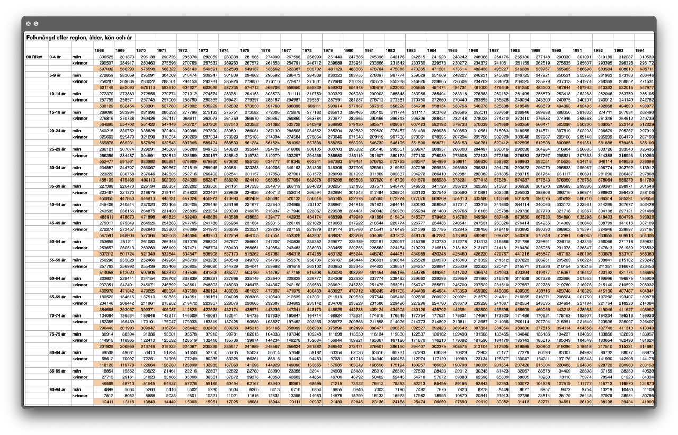The width and height of the screenshot is (678, 435).
Task: Select the 1968 year column header
Action: point(99,50)
